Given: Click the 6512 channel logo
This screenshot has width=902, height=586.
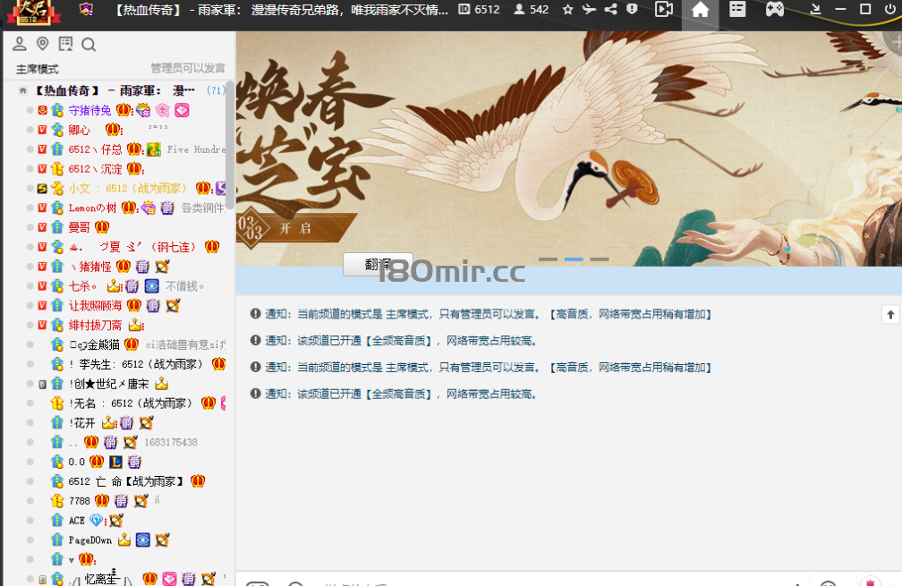Looking at the screenshot, I should (32, 13).
